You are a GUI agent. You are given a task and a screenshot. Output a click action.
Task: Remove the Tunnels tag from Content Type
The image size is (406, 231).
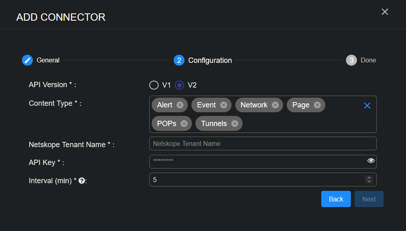point(234,124)
